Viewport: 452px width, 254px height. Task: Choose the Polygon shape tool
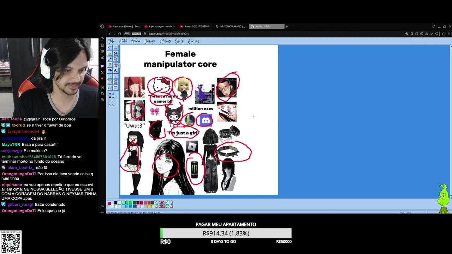[x=115, y=82]
